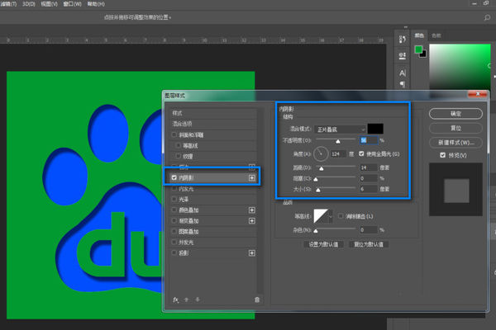Open the brush settings panel icon below History
496x330 pixels.
[x=402, y=56]
